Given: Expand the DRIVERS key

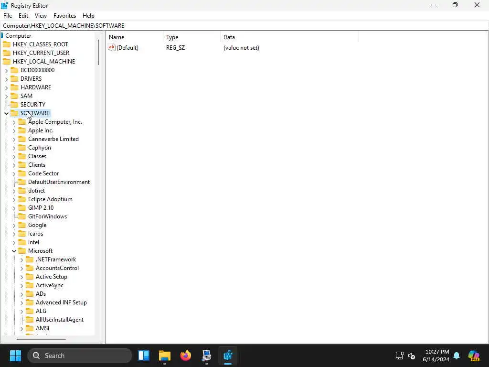Looking at the screenshot, I should point(6,79).
